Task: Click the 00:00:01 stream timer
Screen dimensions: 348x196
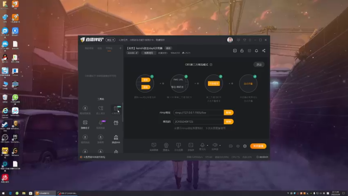Action: [262, 157]
